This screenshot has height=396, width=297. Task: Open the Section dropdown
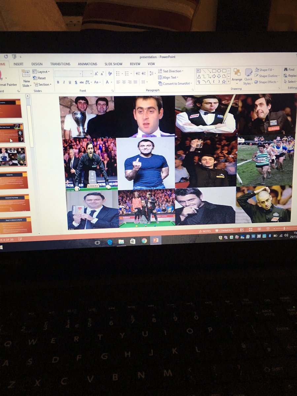click(42, 84)
